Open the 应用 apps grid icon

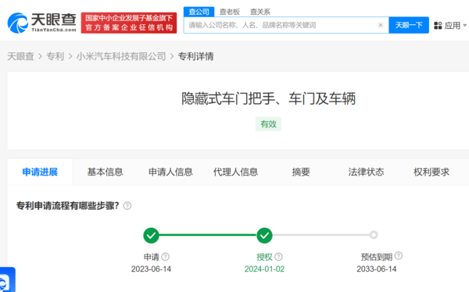[438, 26]
